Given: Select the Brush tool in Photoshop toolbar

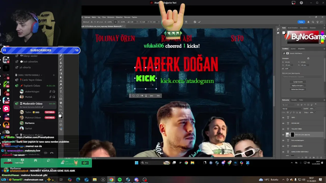Looking at the screenshot, I should coord(61,59).
